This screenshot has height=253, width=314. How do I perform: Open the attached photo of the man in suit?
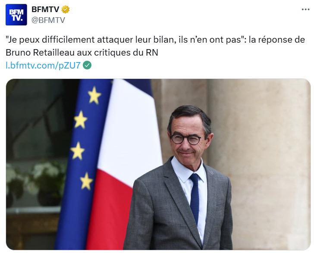(x=158, y=164)
